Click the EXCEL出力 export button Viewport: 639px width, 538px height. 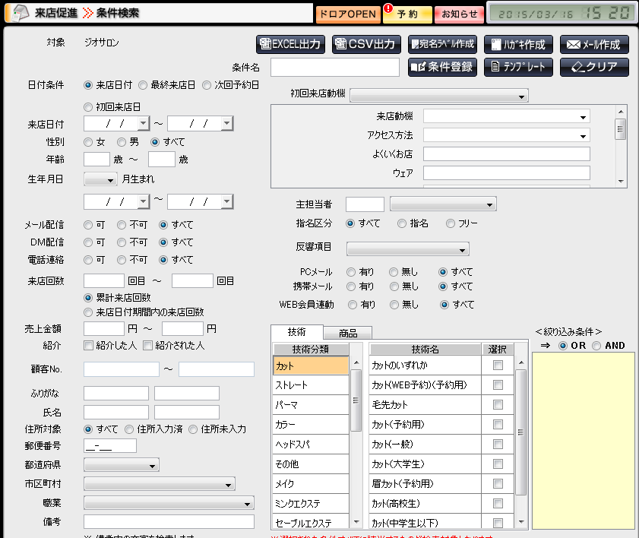[290, 45]
